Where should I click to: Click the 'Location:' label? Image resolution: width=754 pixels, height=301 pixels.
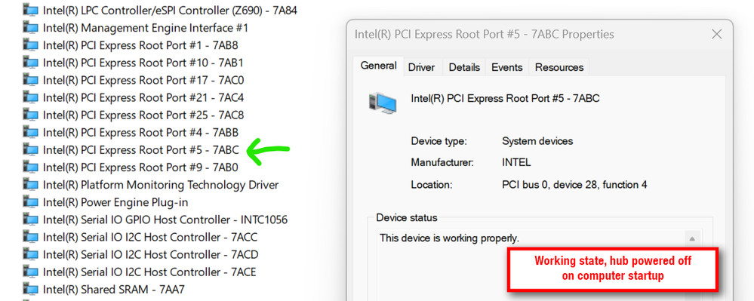(431, 185)
